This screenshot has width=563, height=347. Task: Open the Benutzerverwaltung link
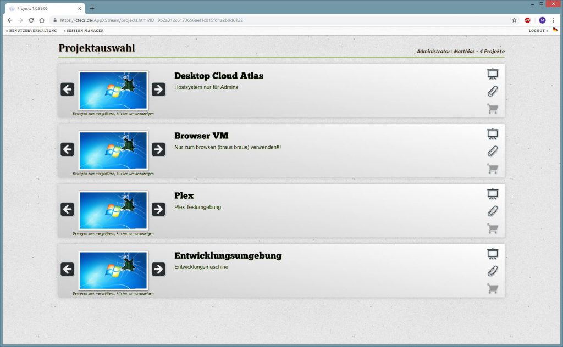click(x=31, y=31)
